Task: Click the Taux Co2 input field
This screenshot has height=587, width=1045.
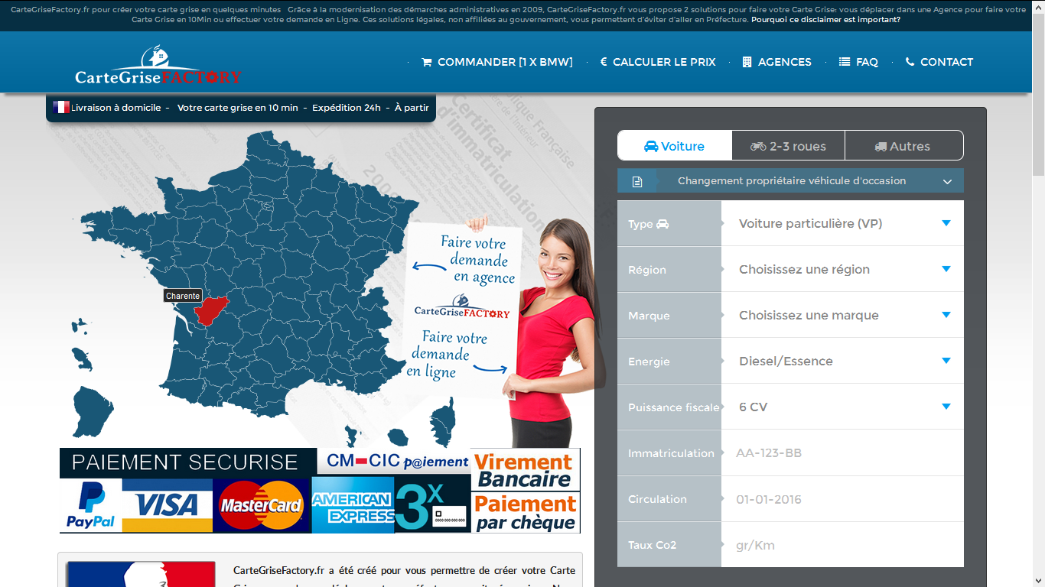Action: (842, 545)
